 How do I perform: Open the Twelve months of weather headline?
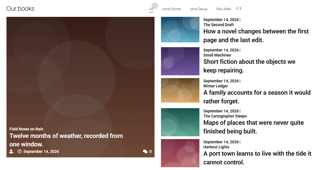pos(66,140)
